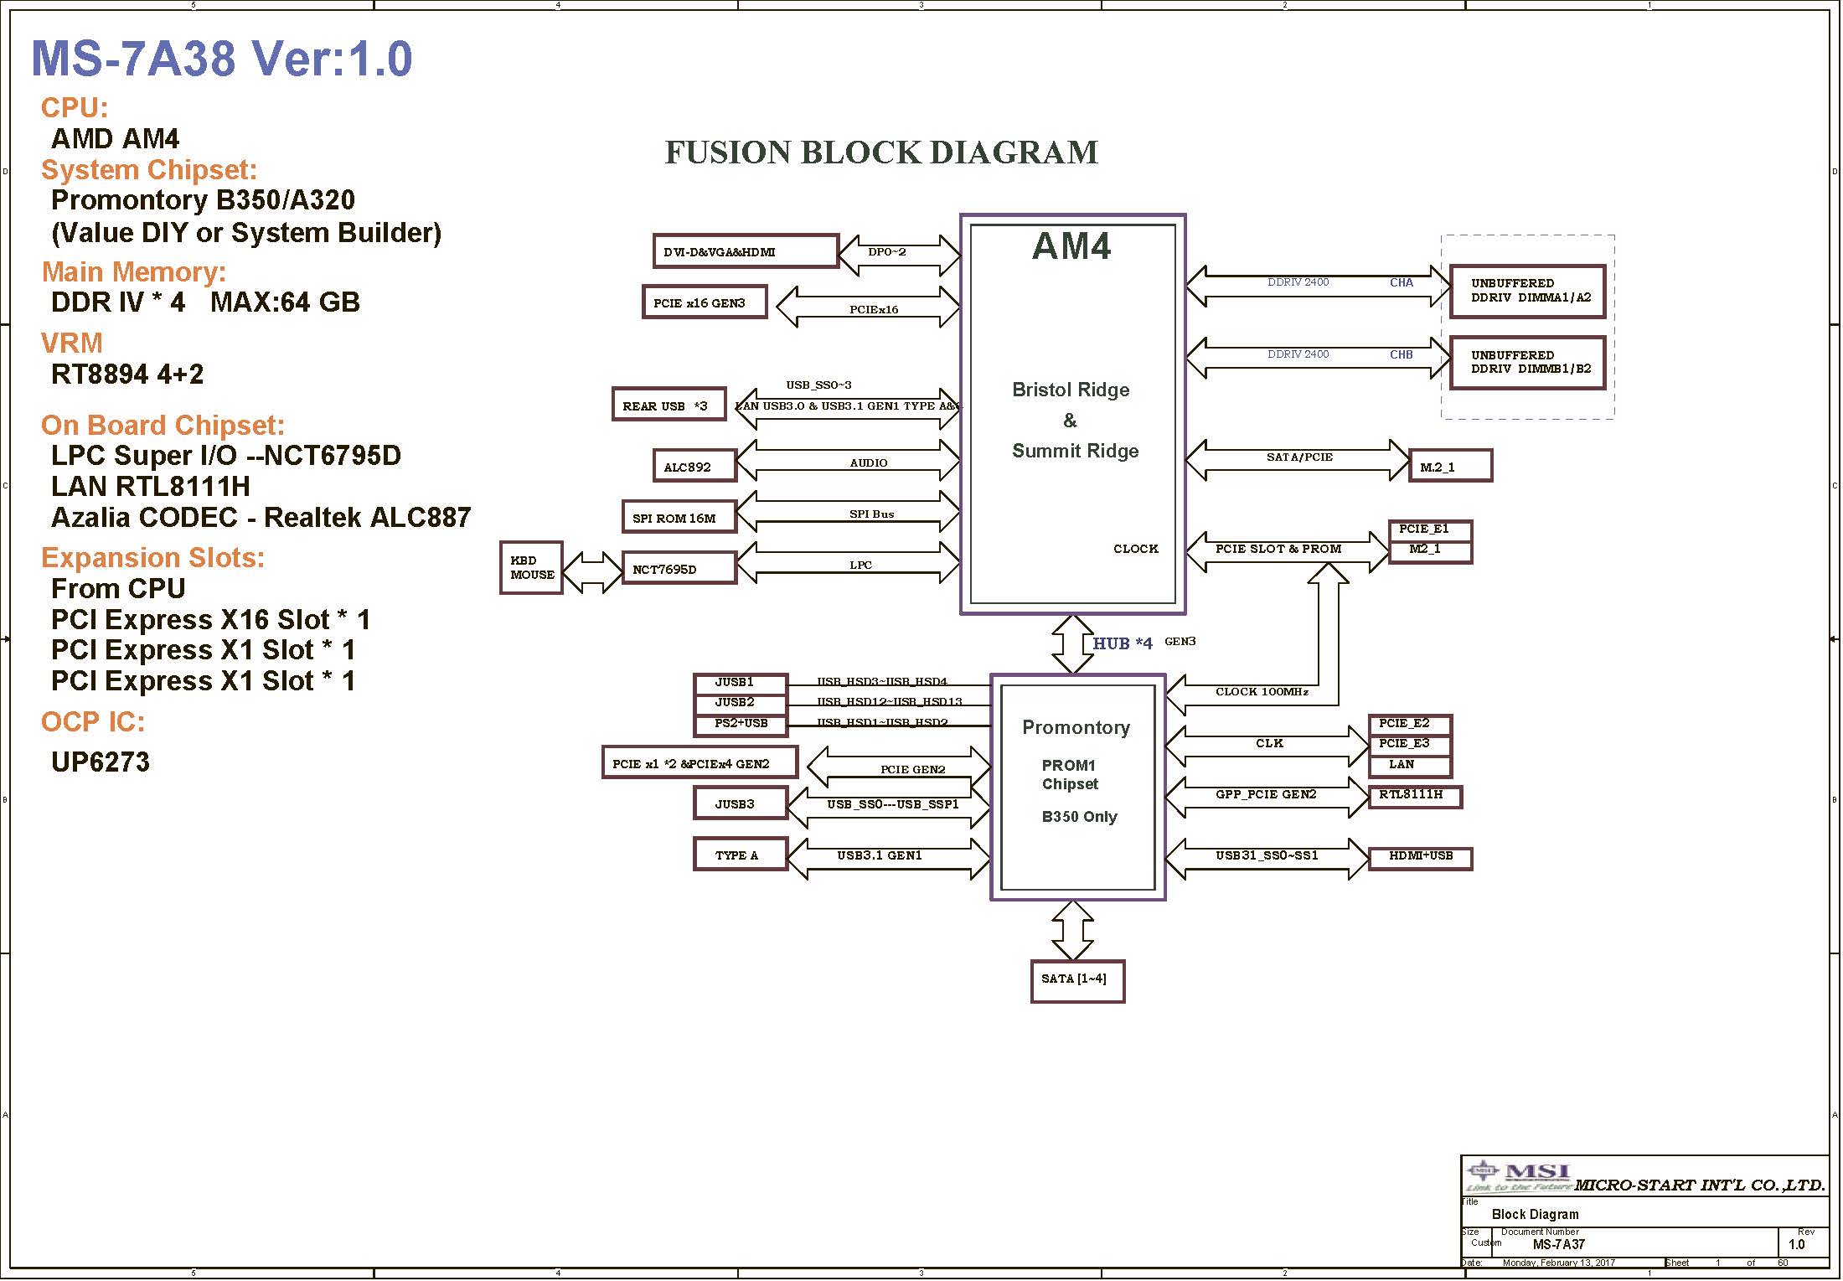Click the "USB_SS0~3" signal label
The height and width of the screenshot is (1281, 1843).
pos(818,385)
